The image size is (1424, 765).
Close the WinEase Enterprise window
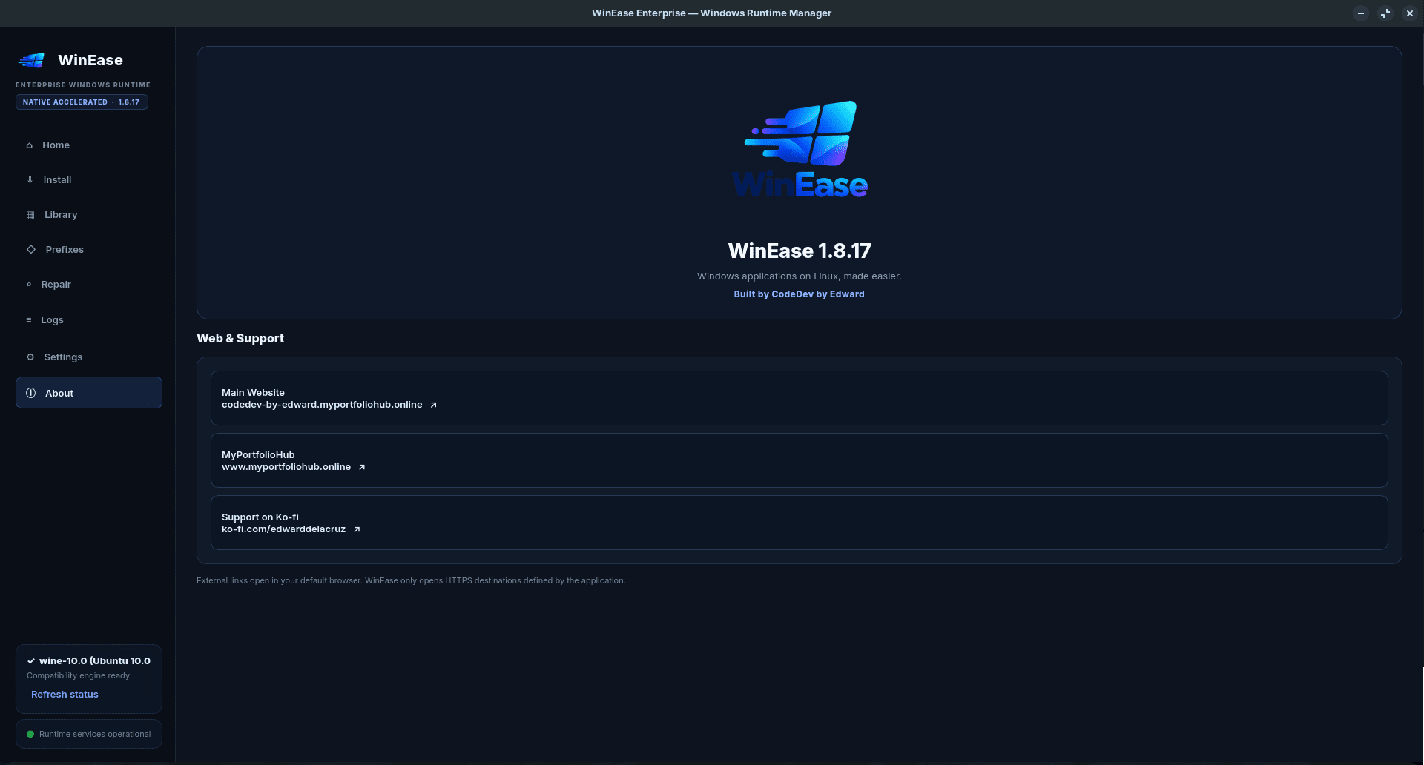pyautogui.click(x=1410, y=13)
